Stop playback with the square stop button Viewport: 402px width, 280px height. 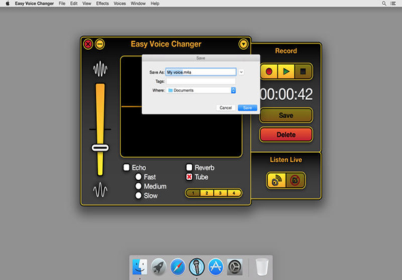pyautogui.click(x=303, y=72)
